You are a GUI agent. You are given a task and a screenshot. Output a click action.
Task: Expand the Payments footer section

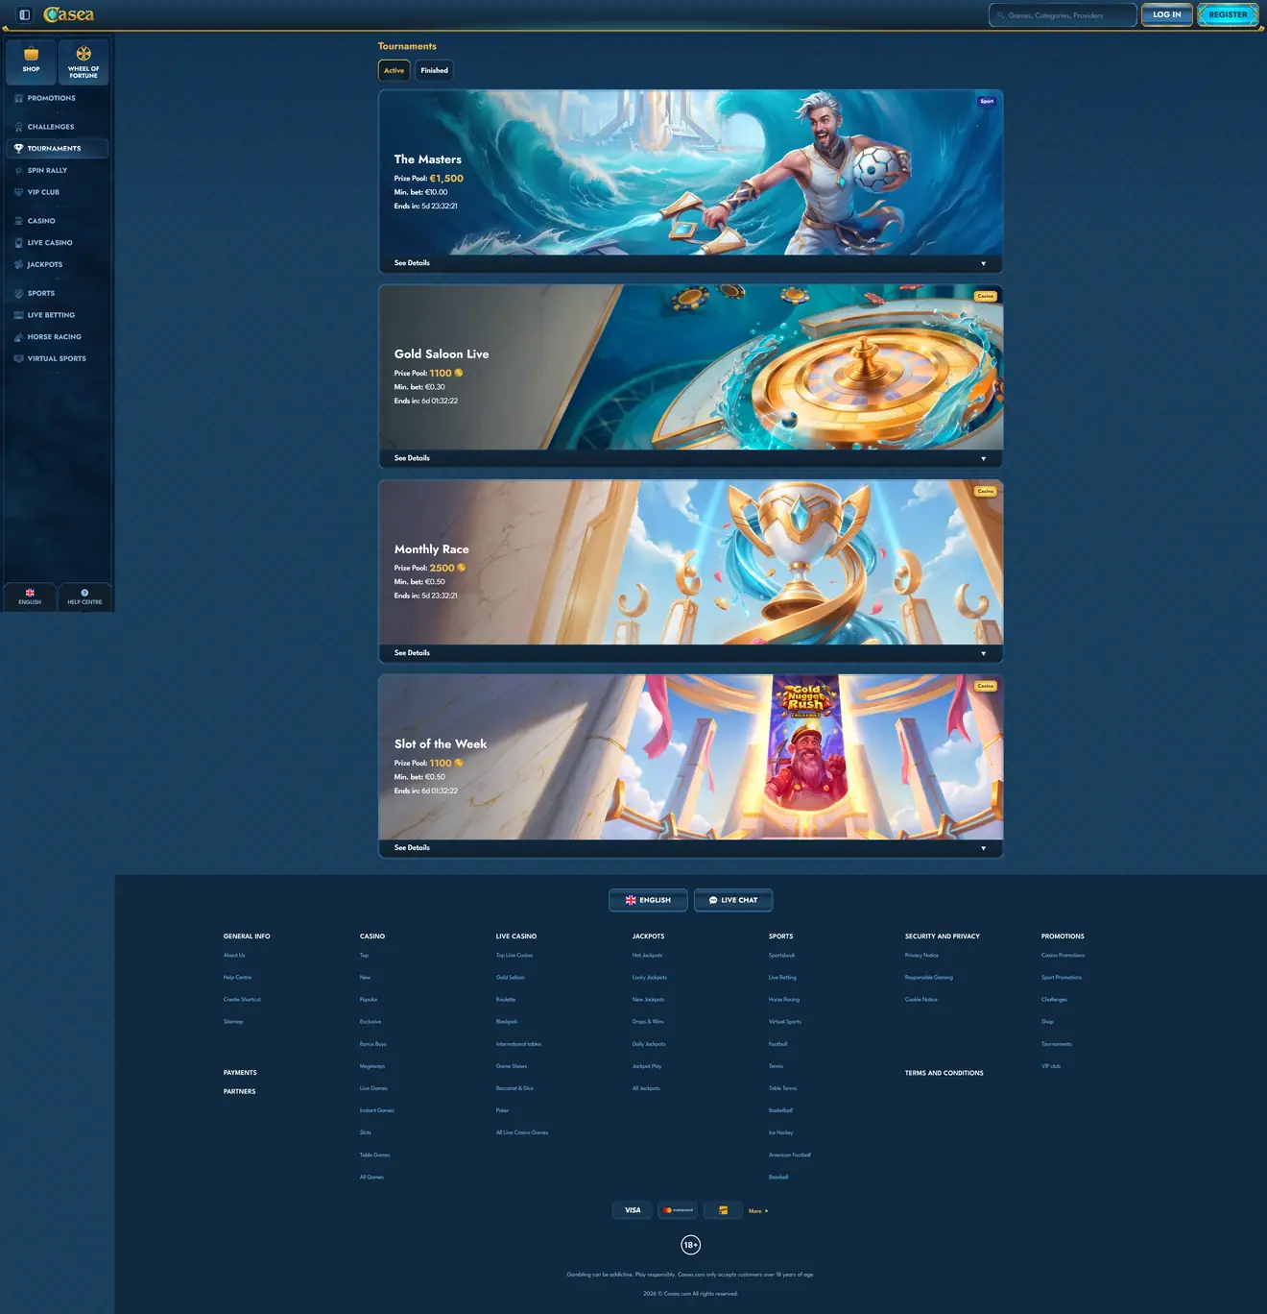click(x=240, y=1073)
